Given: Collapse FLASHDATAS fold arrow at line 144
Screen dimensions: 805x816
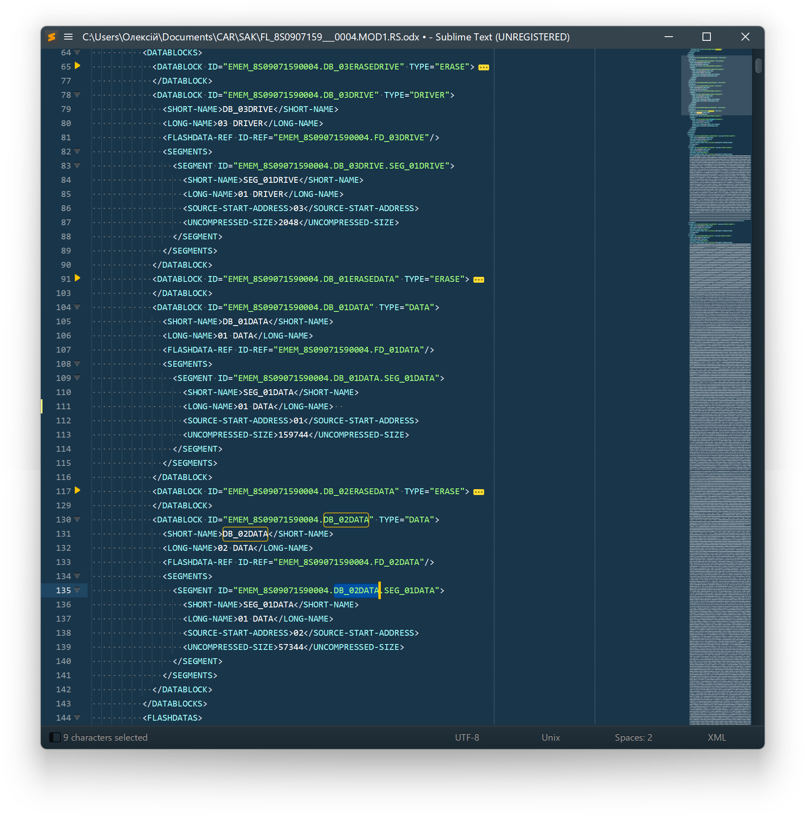Looking at the screenshot, I should click(77, 717).
